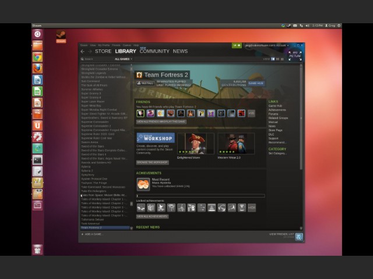This screenshot has height=279, width=373.
Task: Select the first locked achievement icon
Action: click(141, 208)
